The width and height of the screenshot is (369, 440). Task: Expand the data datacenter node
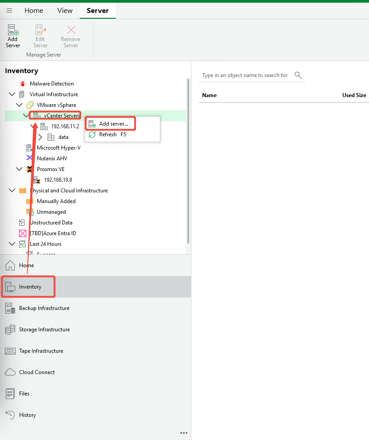pos(40,137)
